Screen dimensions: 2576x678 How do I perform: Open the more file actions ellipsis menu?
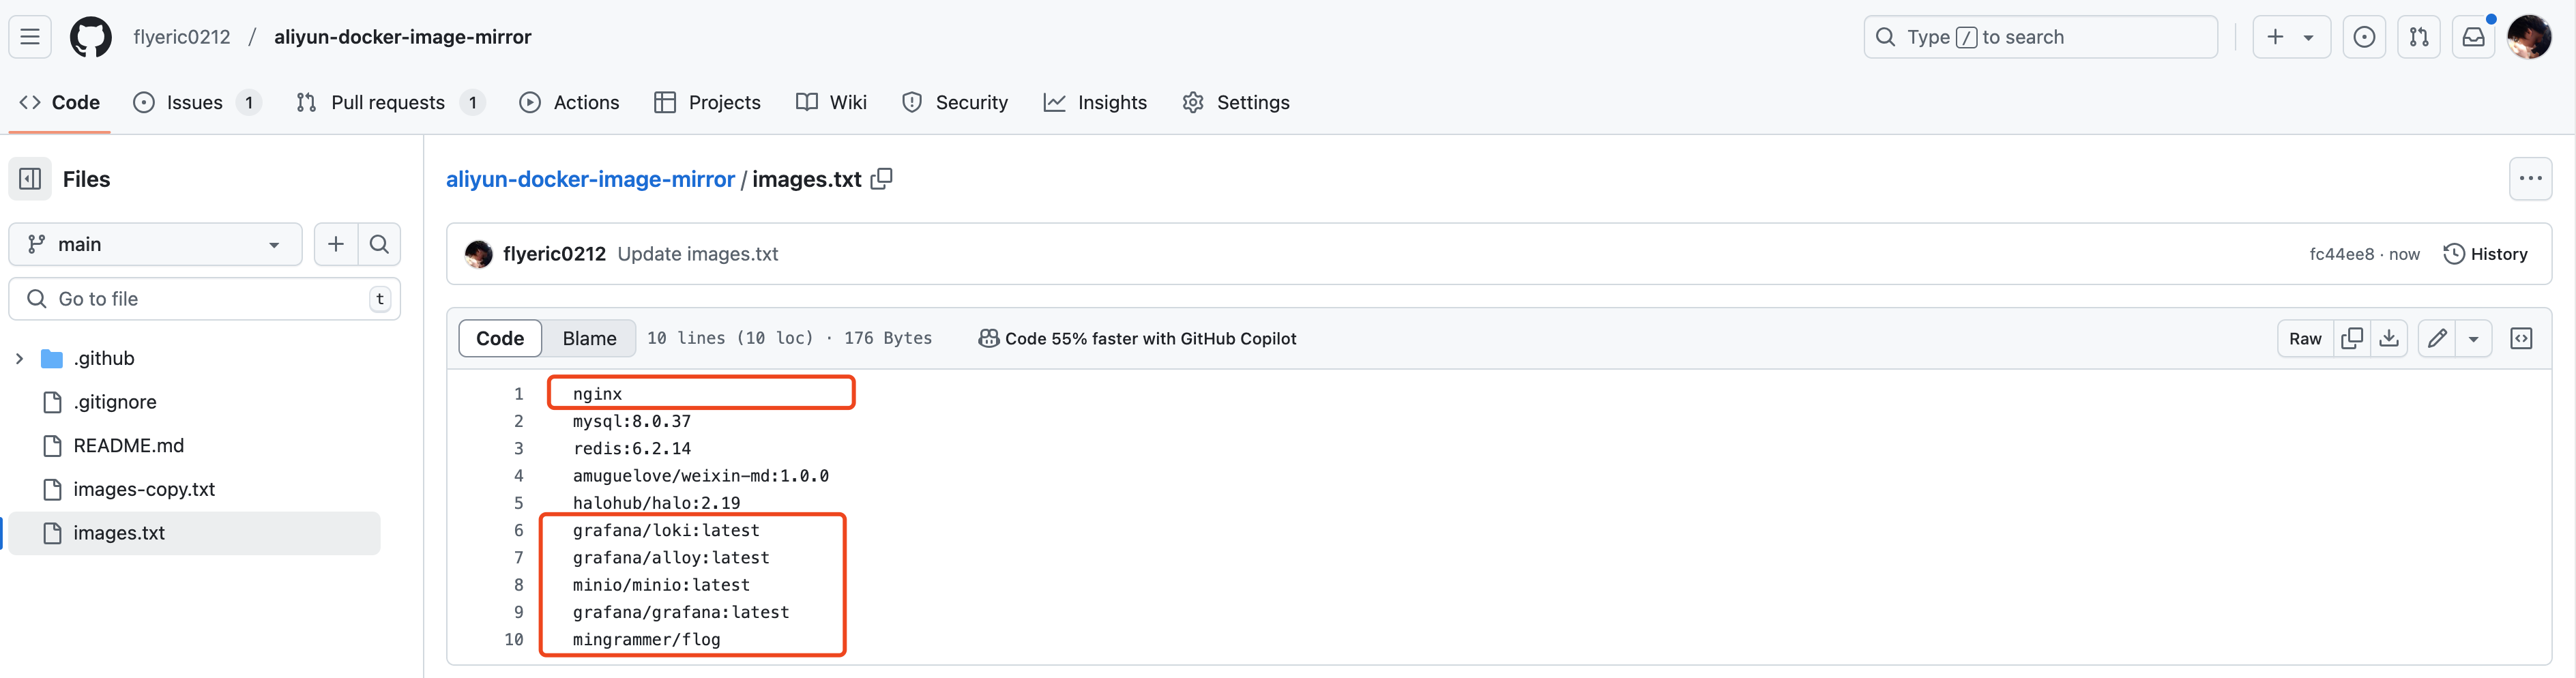tap(2531, 179)
